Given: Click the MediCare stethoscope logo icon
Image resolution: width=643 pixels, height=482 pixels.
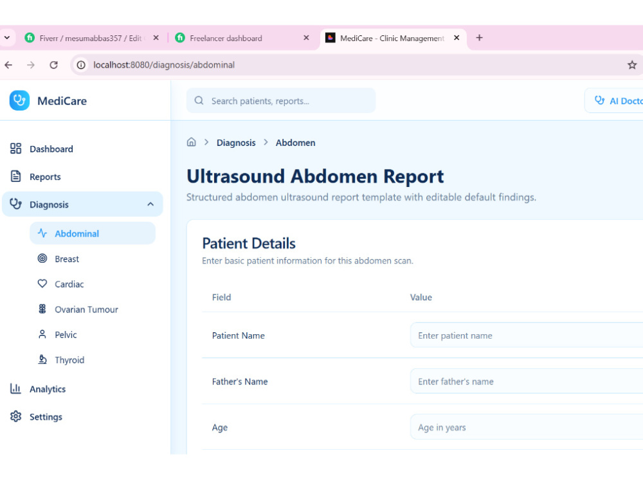Looking at the screenshot, I should coord(19,100).
